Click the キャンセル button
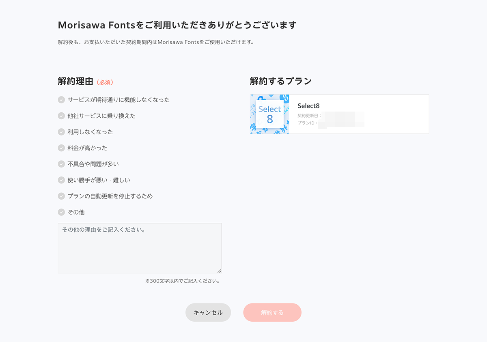487x342 pixels. click(x=208, y=312)
